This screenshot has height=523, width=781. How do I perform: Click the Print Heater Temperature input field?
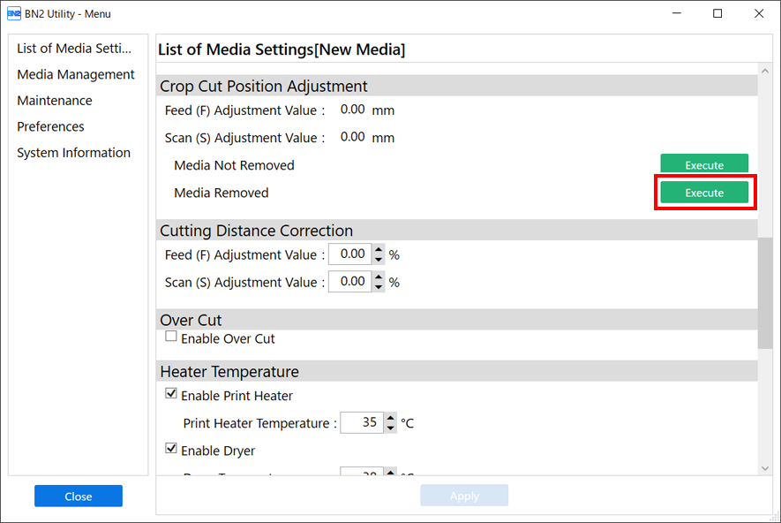[x=362, y=422]
